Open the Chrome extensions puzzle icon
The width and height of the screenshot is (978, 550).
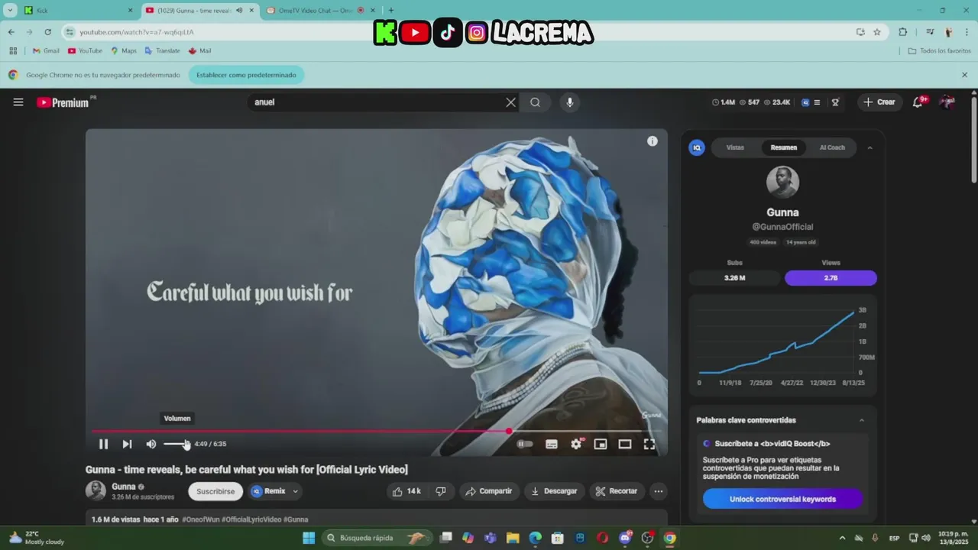coord(903,32)
